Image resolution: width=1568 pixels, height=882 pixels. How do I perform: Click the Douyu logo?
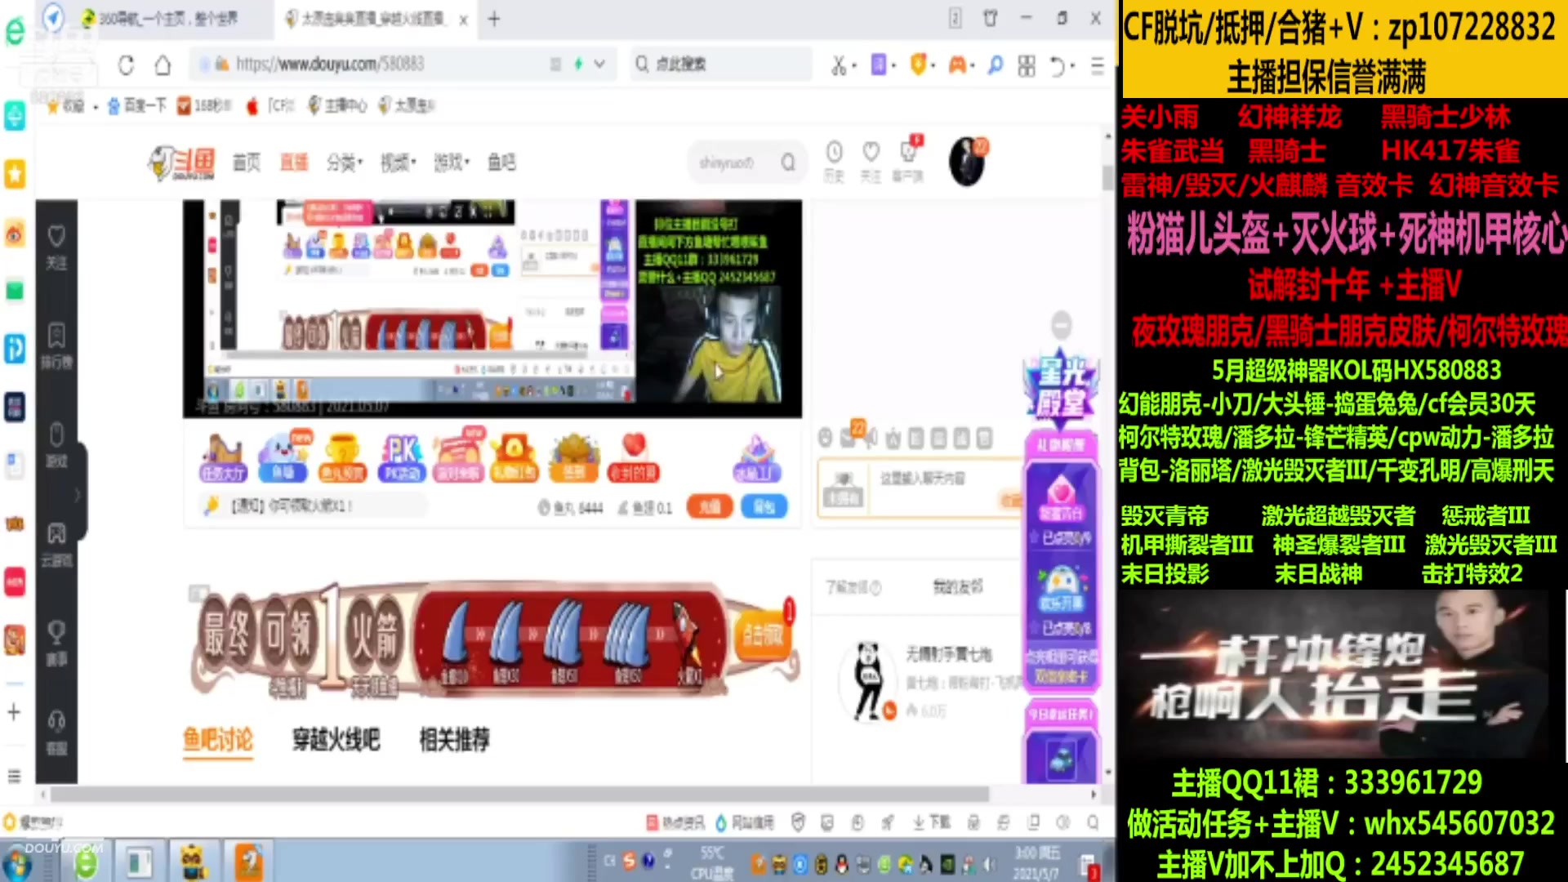[182, 163]
